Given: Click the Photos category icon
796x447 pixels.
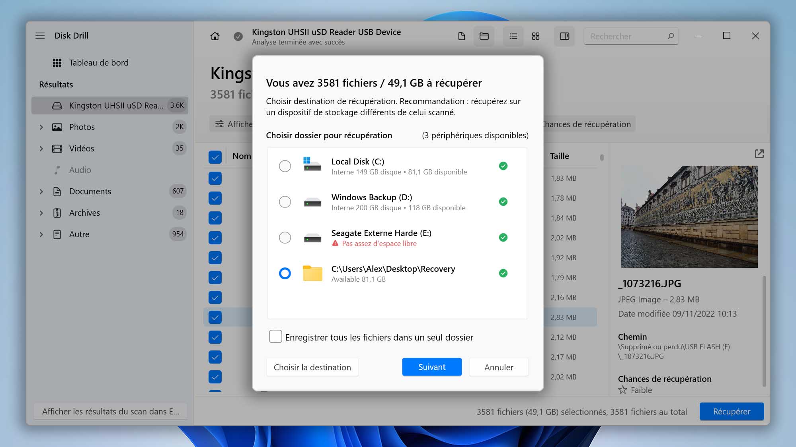Looking at the screenshot, I should click(57, 127).
